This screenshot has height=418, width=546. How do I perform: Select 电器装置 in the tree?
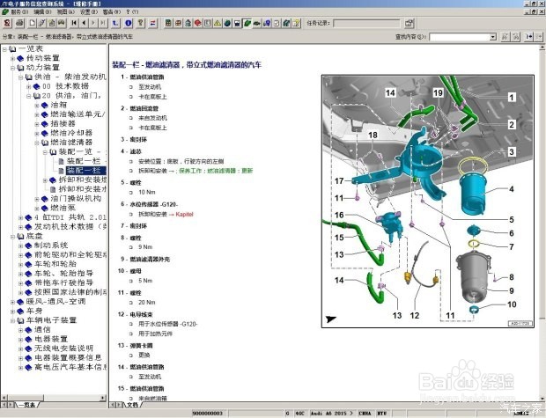(x=51, y=339)
